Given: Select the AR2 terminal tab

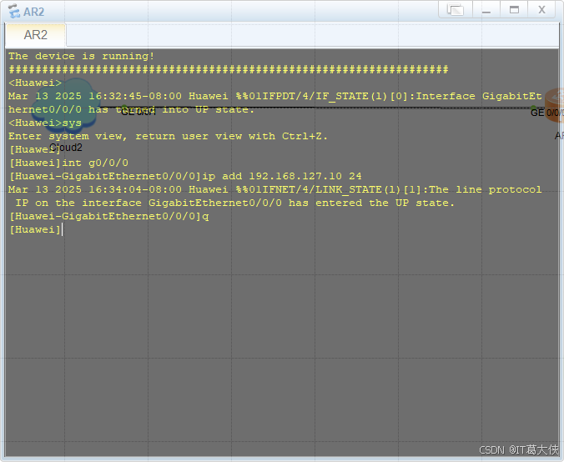Looking at the screenshot, I should click(x=36, y=35).
